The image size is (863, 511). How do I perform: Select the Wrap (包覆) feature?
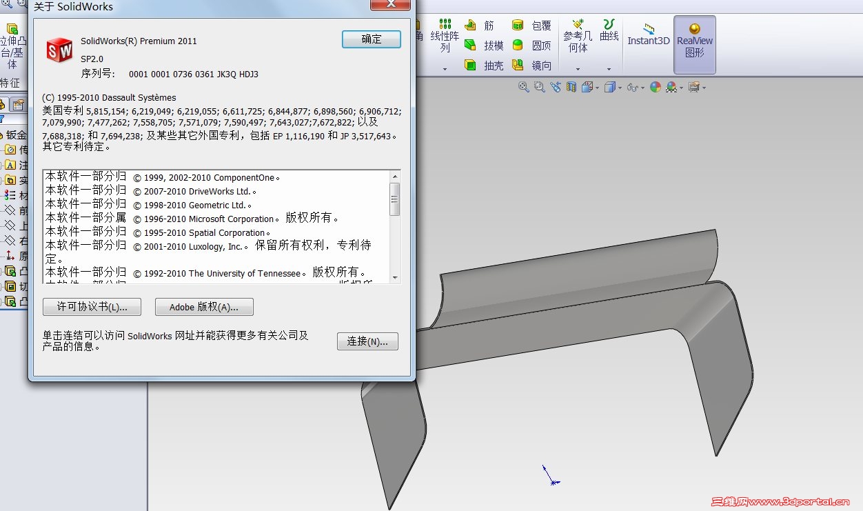coord(531,26)
